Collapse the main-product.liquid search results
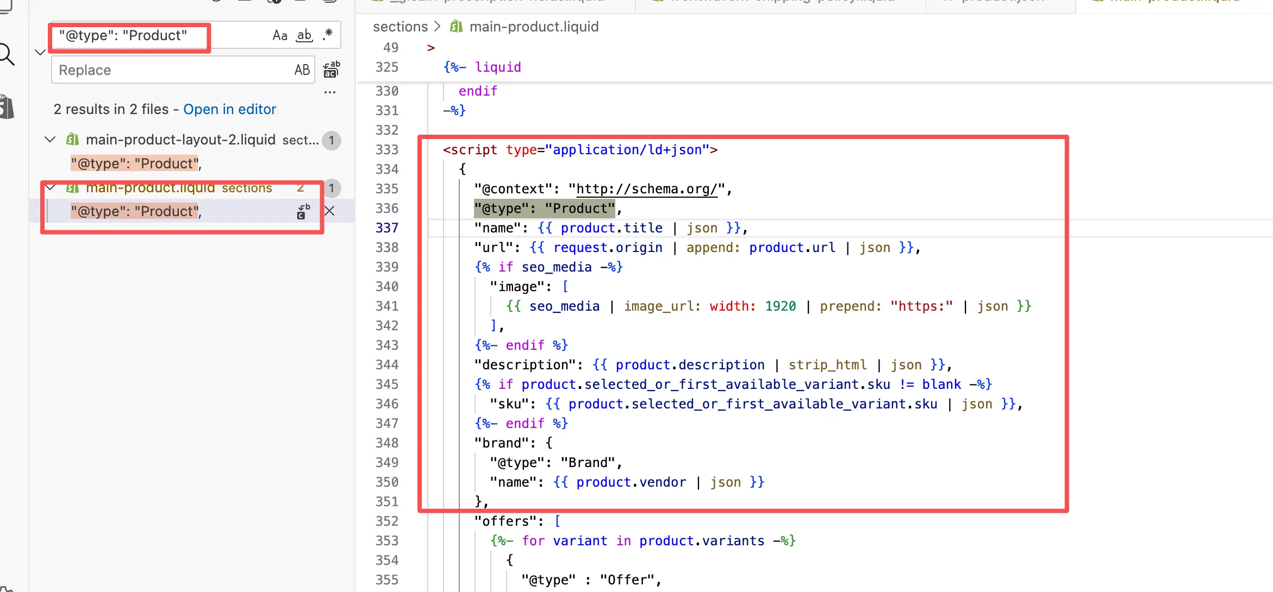Viewport: 1273px width, 592px height. point(50,187)
